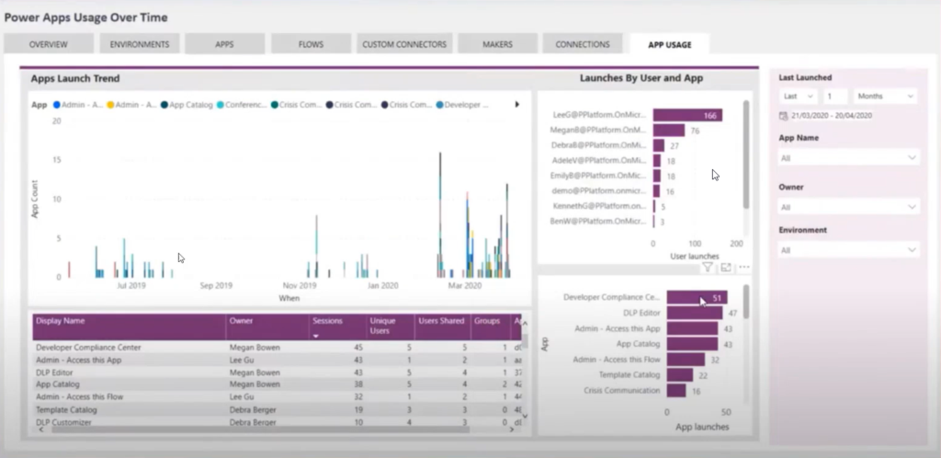Click the table scroll-up arrow

[x=525, y=324]
